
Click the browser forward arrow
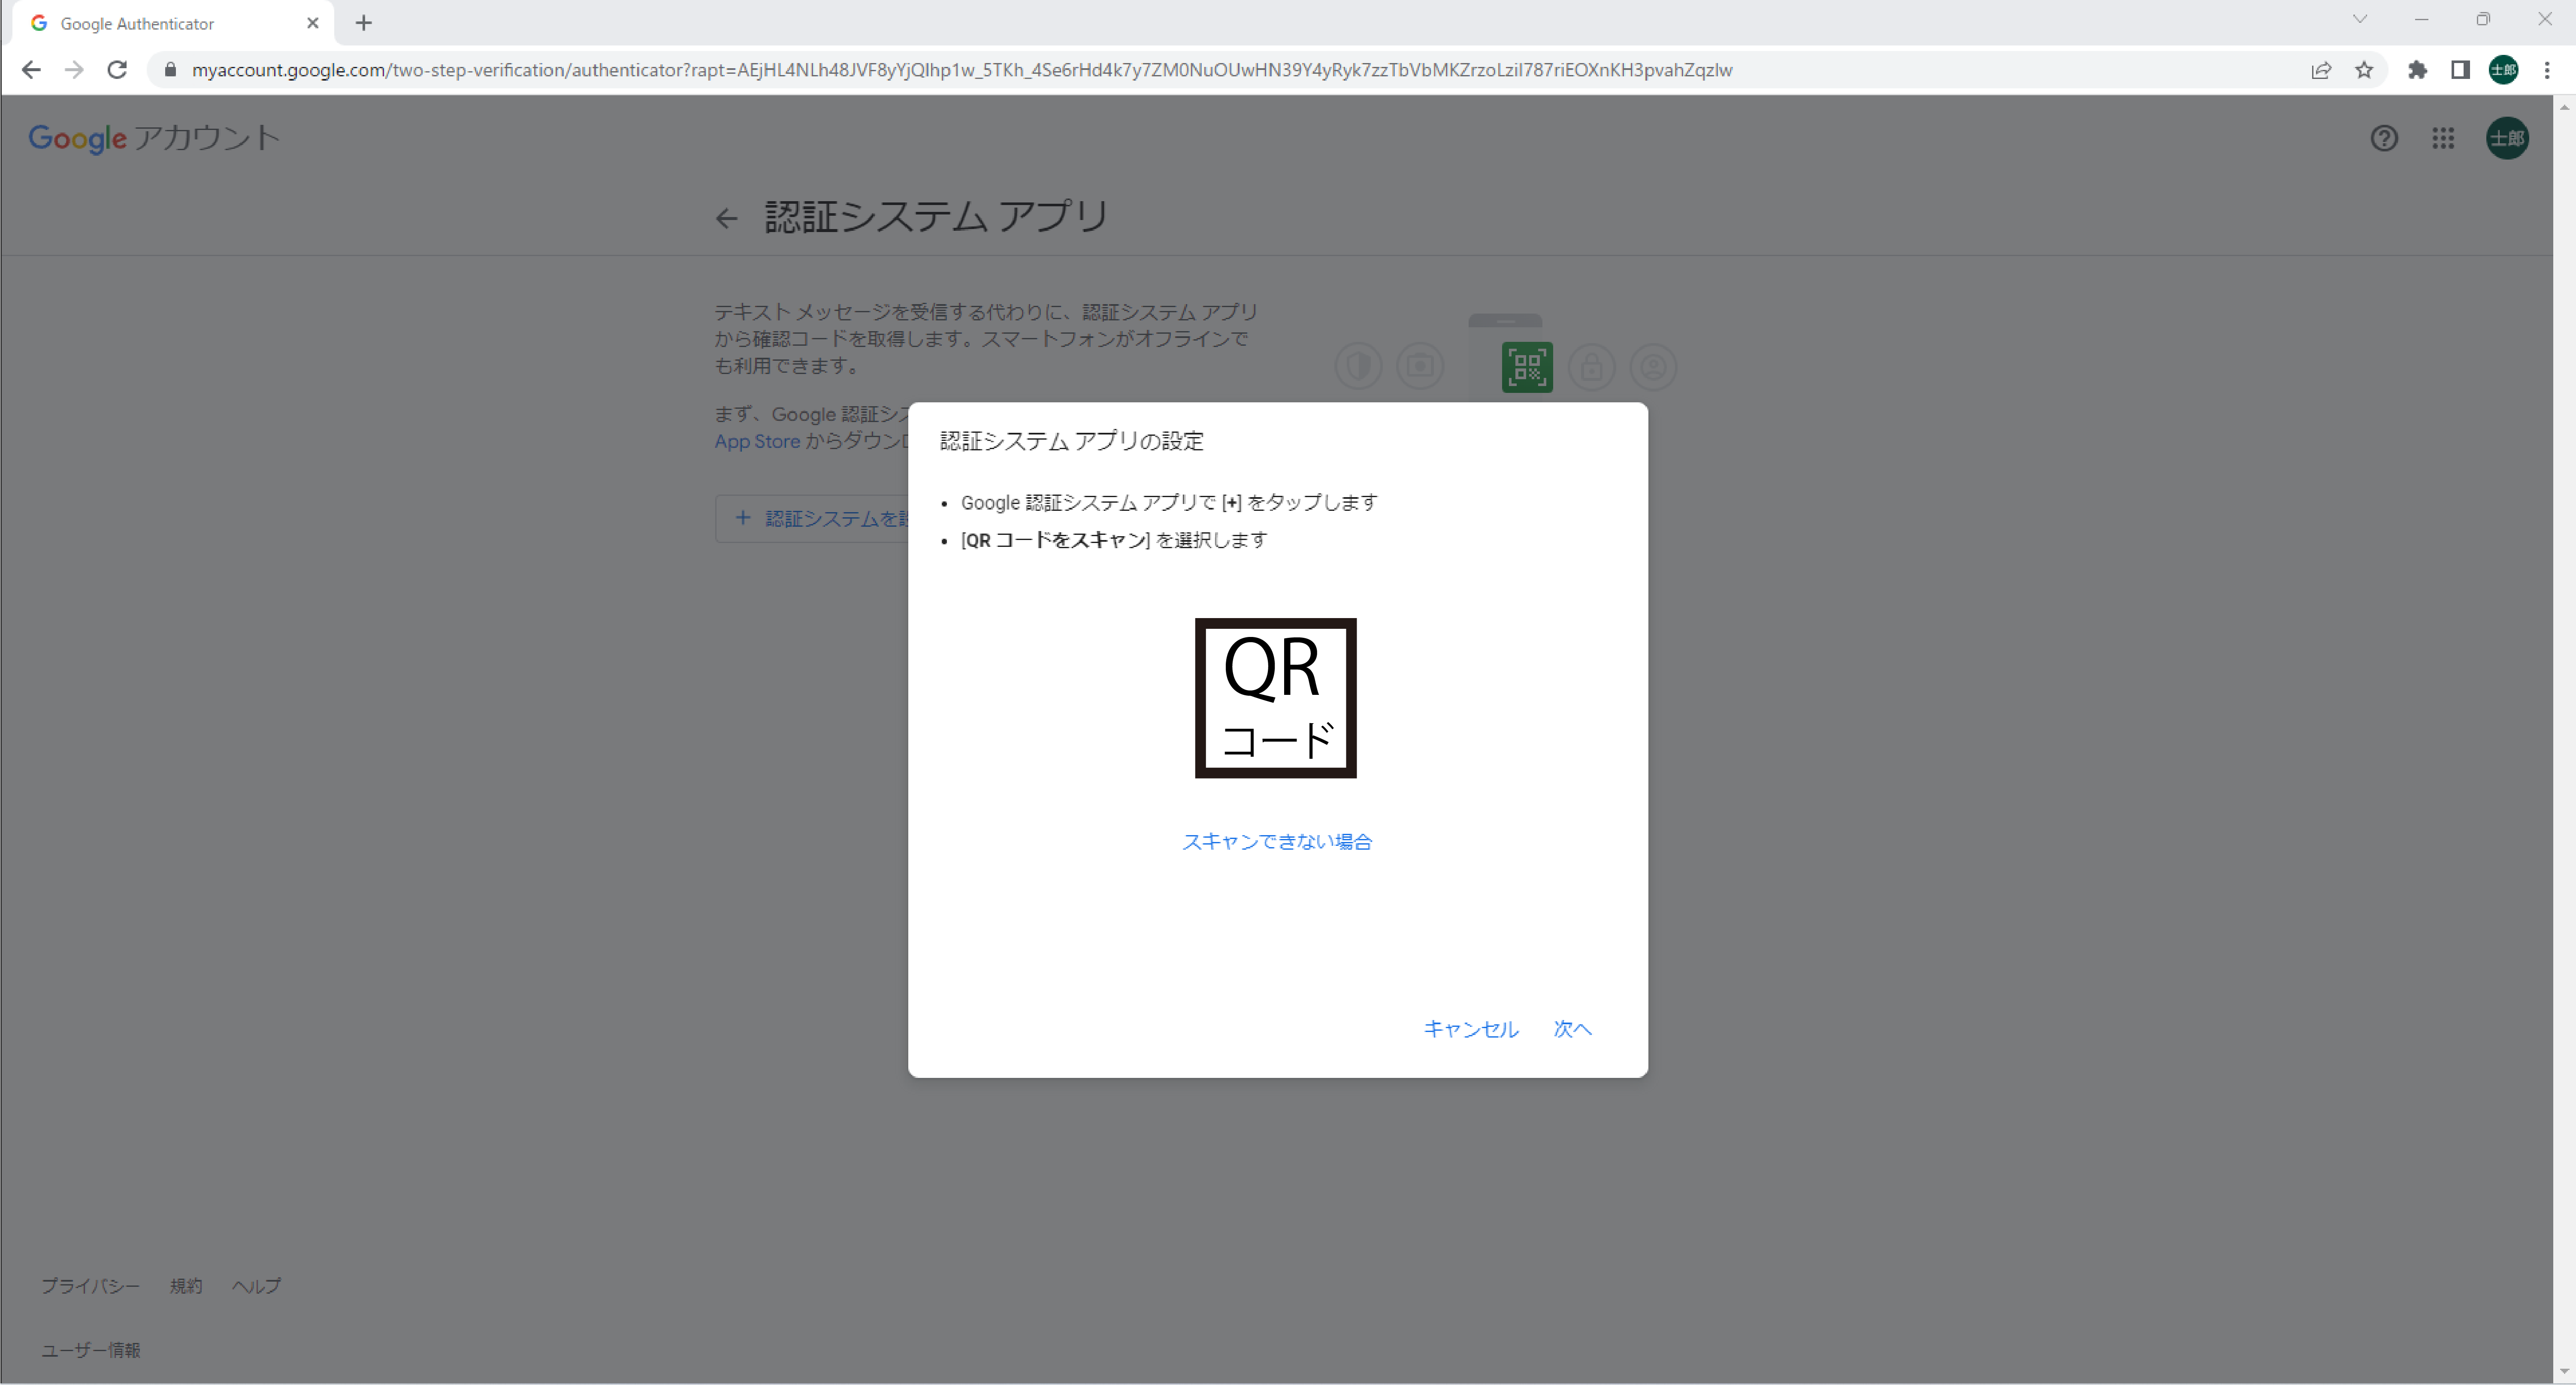74,70
